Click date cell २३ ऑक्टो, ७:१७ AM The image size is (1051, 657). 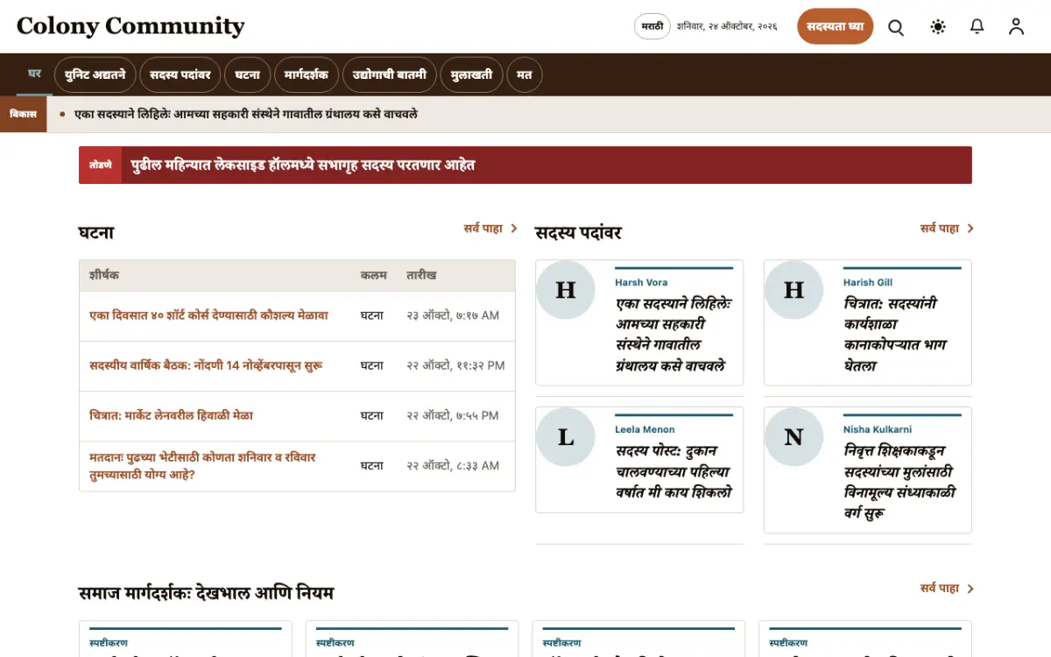453,315
